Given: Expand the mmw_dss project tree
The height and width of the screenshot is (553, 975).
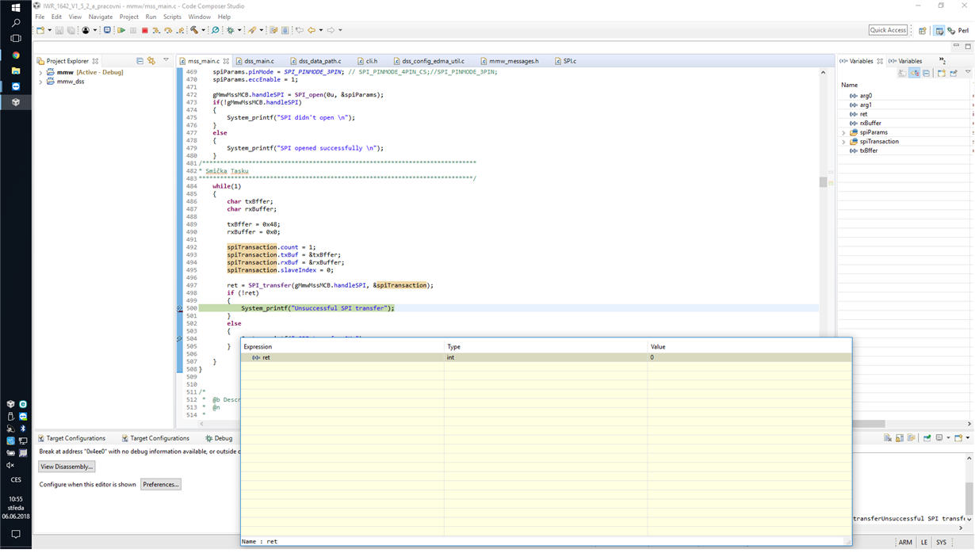Looking at the screenshot, I should 40,82.
